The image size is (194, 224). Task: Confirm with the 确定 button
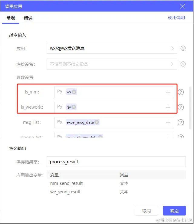(174, 211)
